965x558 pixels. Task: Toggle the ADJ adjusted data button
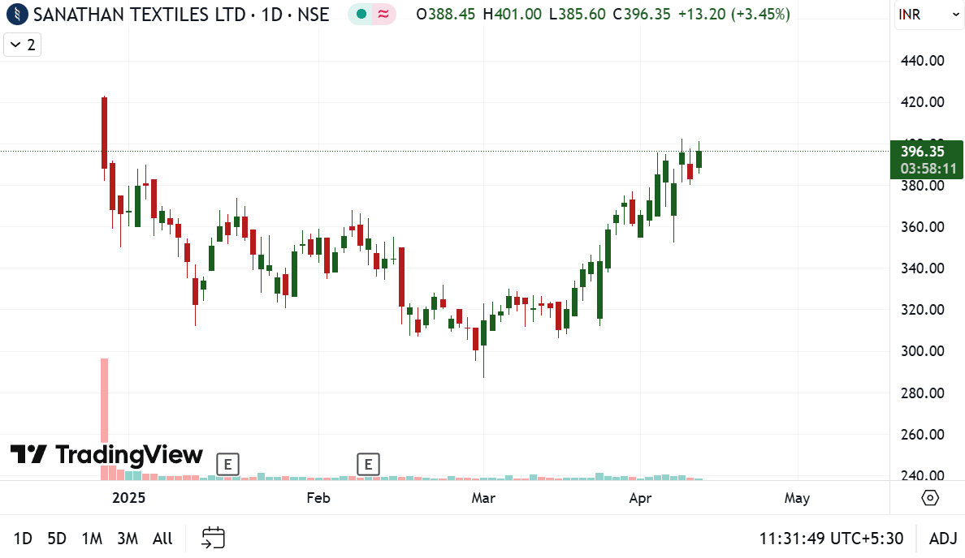tap(943, 539)
